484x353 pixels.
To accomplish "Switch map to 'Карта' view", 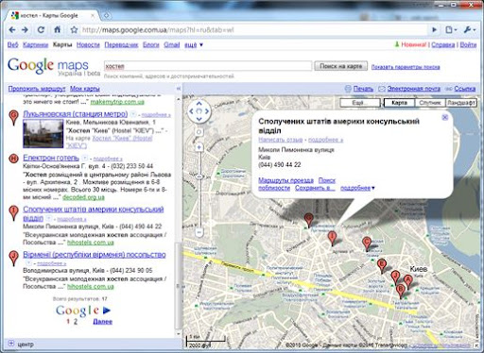I will pyautogui.click(x=399, y=103).
